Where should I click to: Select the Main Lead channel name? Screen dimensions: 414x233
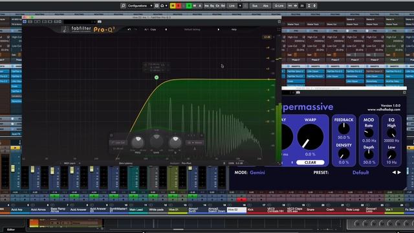[x=136, y=210]
